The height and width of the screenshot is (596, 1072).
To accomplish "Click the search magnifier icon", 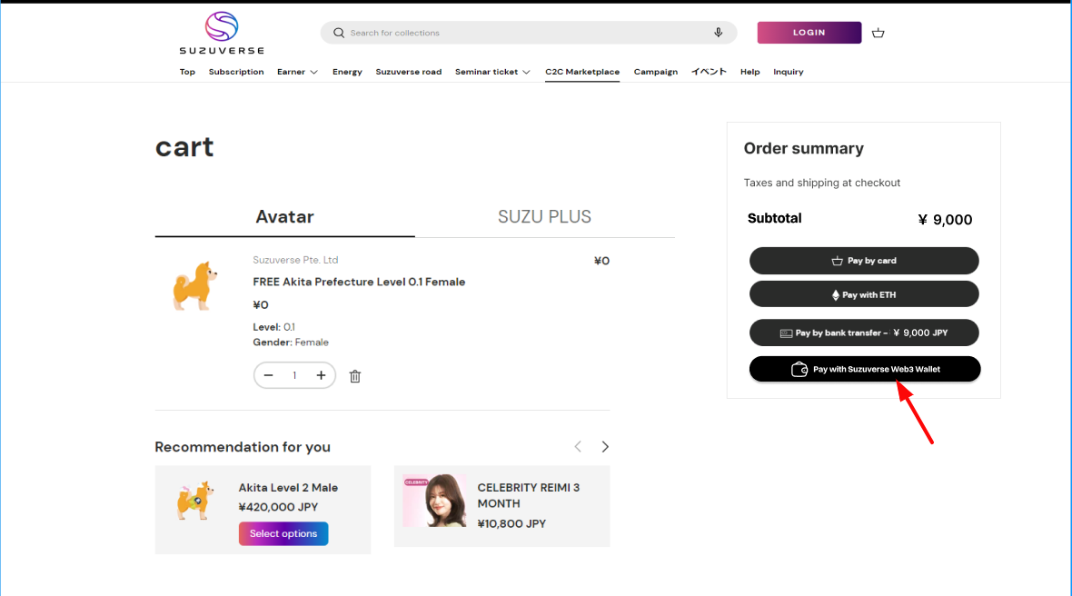I will (x=339, y=33).
